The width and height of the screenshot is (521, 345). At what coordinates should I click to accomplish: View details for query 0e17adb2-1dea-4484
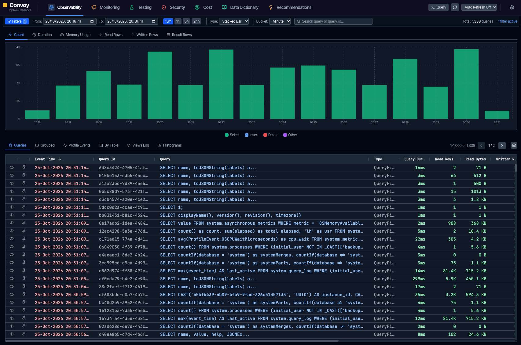point(12,223)
